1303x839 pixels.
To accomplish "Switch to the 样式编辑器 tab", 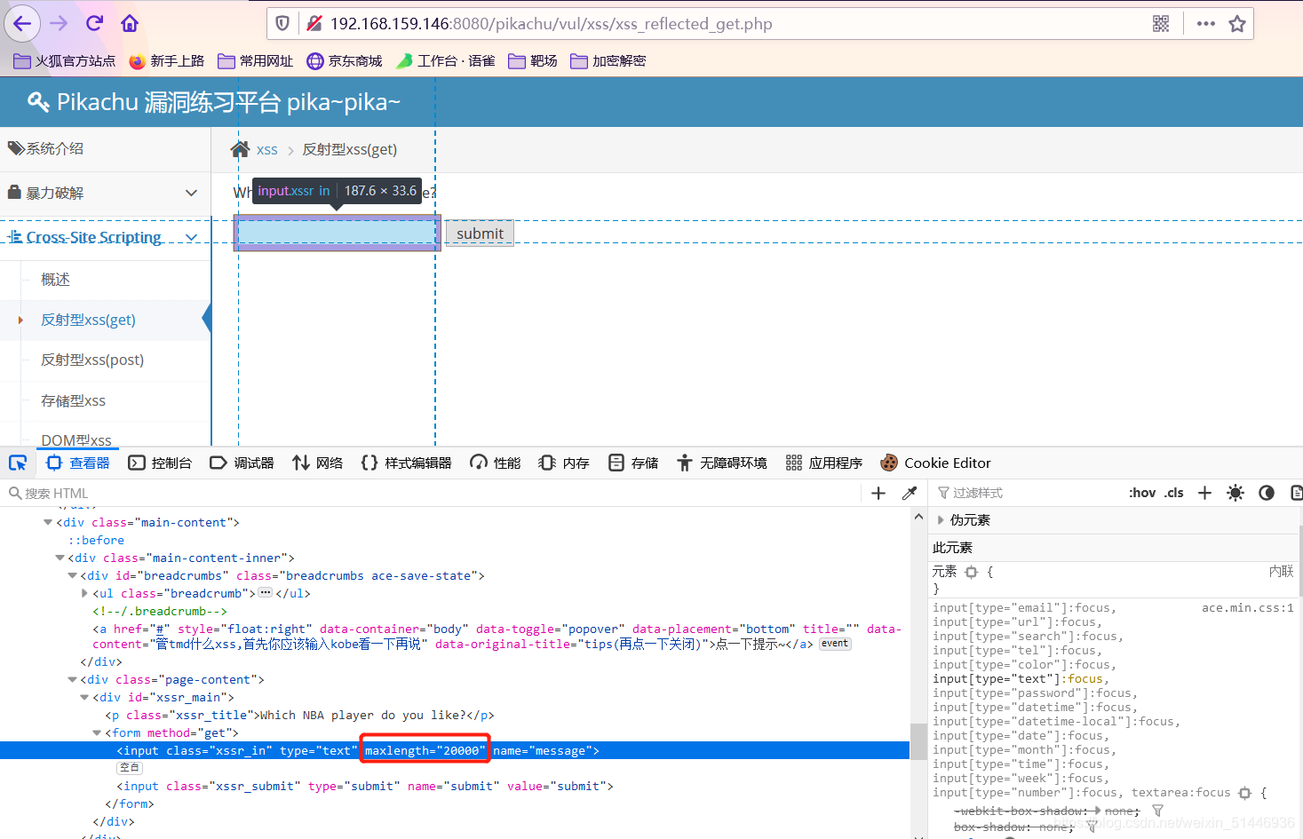I will tap(406, 463).
